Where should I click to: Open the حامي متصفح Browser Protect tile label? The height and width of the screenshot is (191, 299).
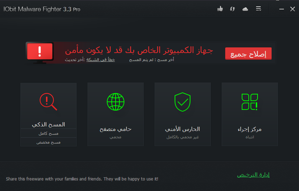(116, 129)
